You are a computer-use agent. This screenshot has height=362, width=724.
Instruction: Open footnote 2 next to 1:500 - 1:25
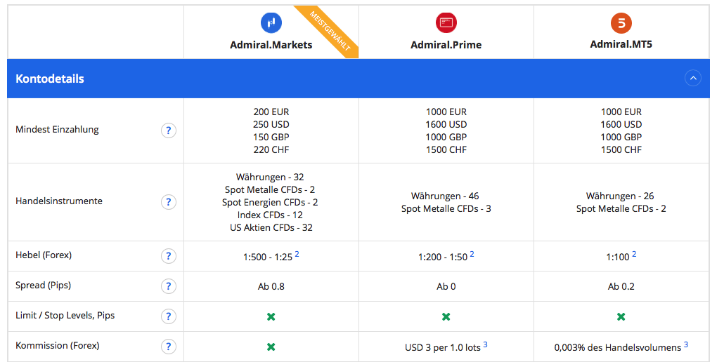click(297, 254)
